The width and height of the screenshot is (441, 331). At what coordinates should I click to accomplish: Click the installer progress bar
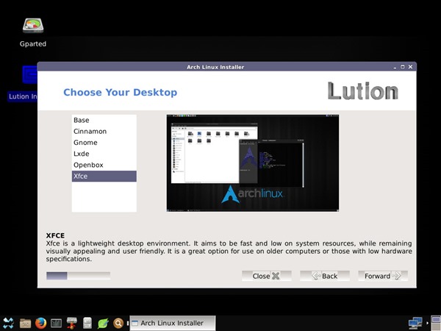(x=78, y=276)
